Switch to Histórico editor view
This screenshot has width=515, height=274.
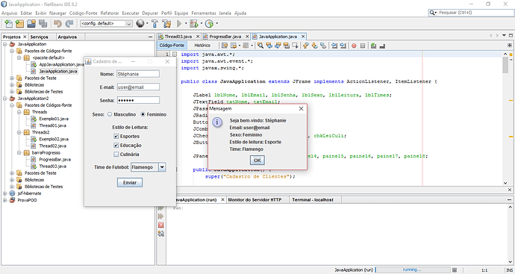coord(202,46)
